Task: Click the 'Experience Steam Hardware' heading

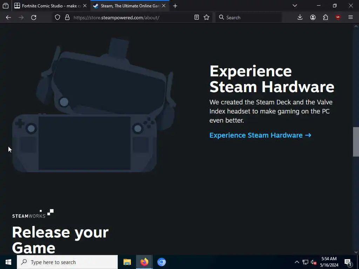Action: 272,79
